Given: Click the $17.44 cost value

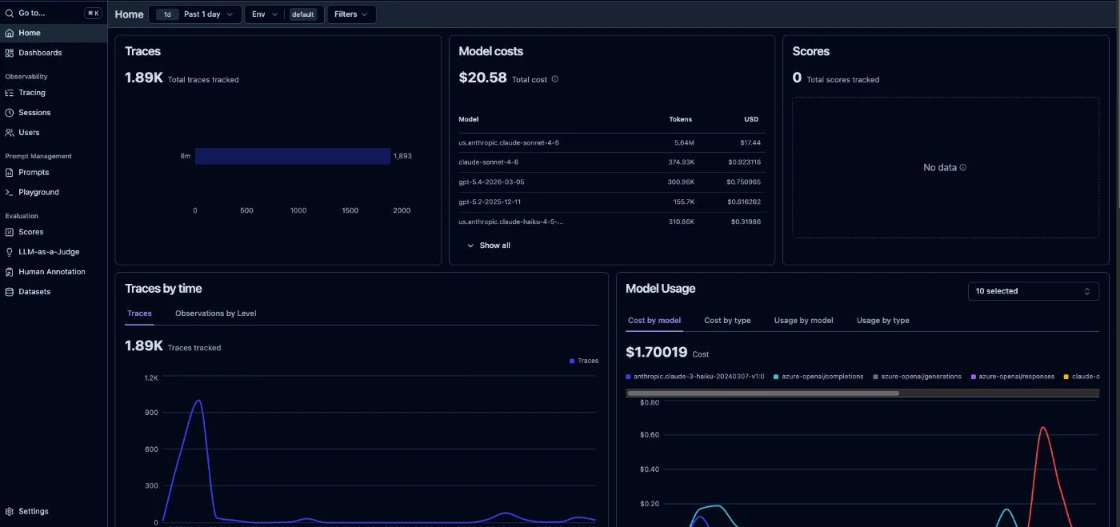Looking at the screenshot, I should point(750,143).
